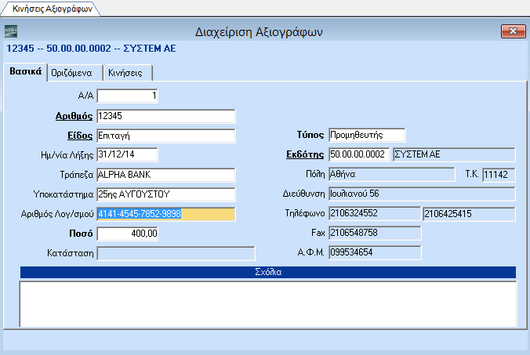Click the Τ.Κ. field showing 11142
530x355 pixels.
(499, 175)
